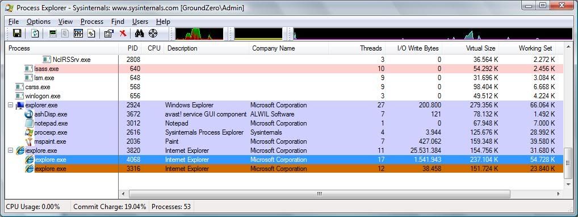Click the lsass.exe process icon
The image size is (578, 217).
[x=29, y=69]
